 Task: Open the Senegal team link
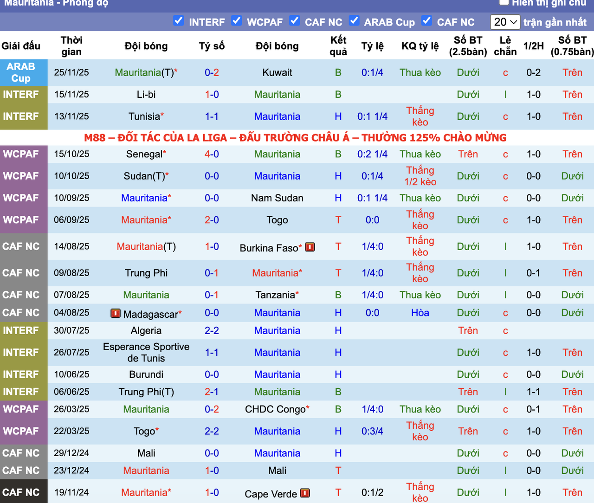144,154
